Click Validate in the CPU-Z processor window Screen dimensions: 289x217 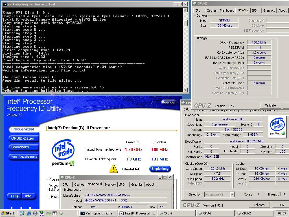point(259,205)
